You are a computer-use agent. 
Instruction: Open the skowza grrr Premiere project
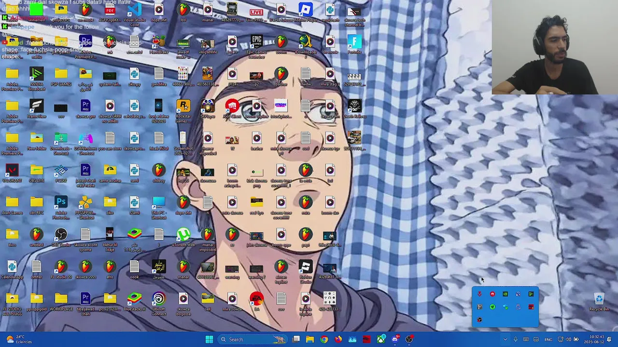tap(85, 109)
